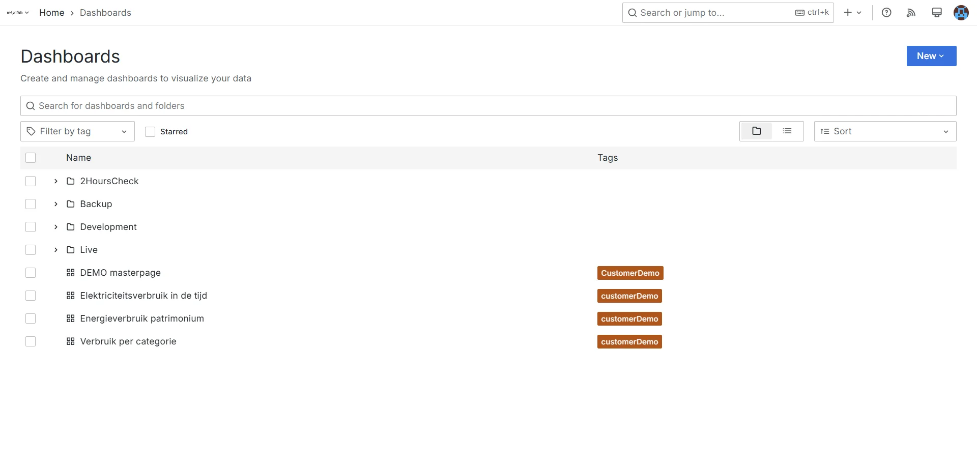
Task: Open the Filter by tag dropdown
Action: (77, 131)
